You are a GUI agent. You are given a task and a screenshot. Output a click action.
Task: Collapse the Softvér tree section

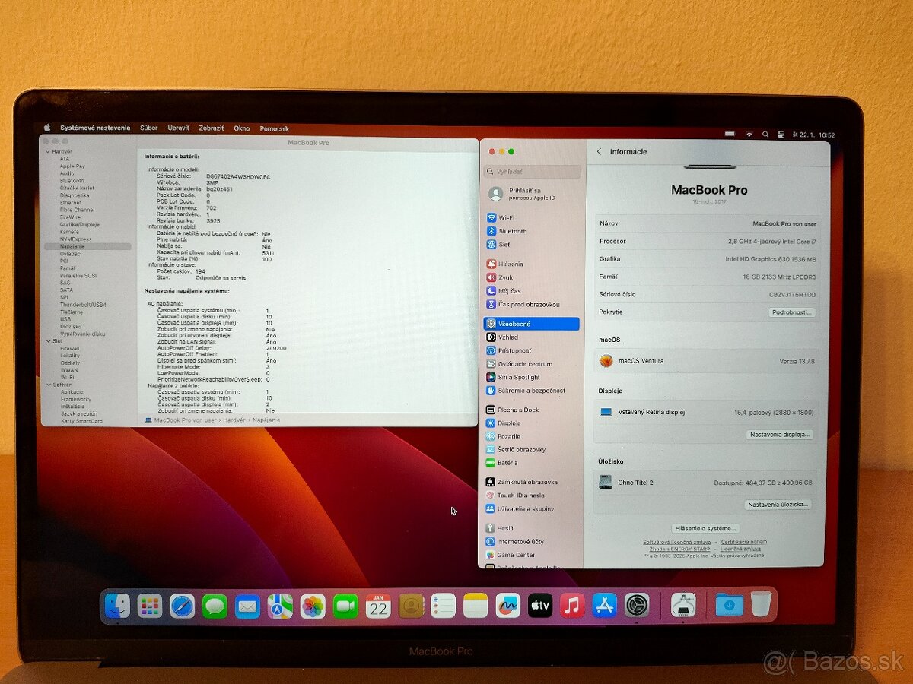(x=48, y=384)
